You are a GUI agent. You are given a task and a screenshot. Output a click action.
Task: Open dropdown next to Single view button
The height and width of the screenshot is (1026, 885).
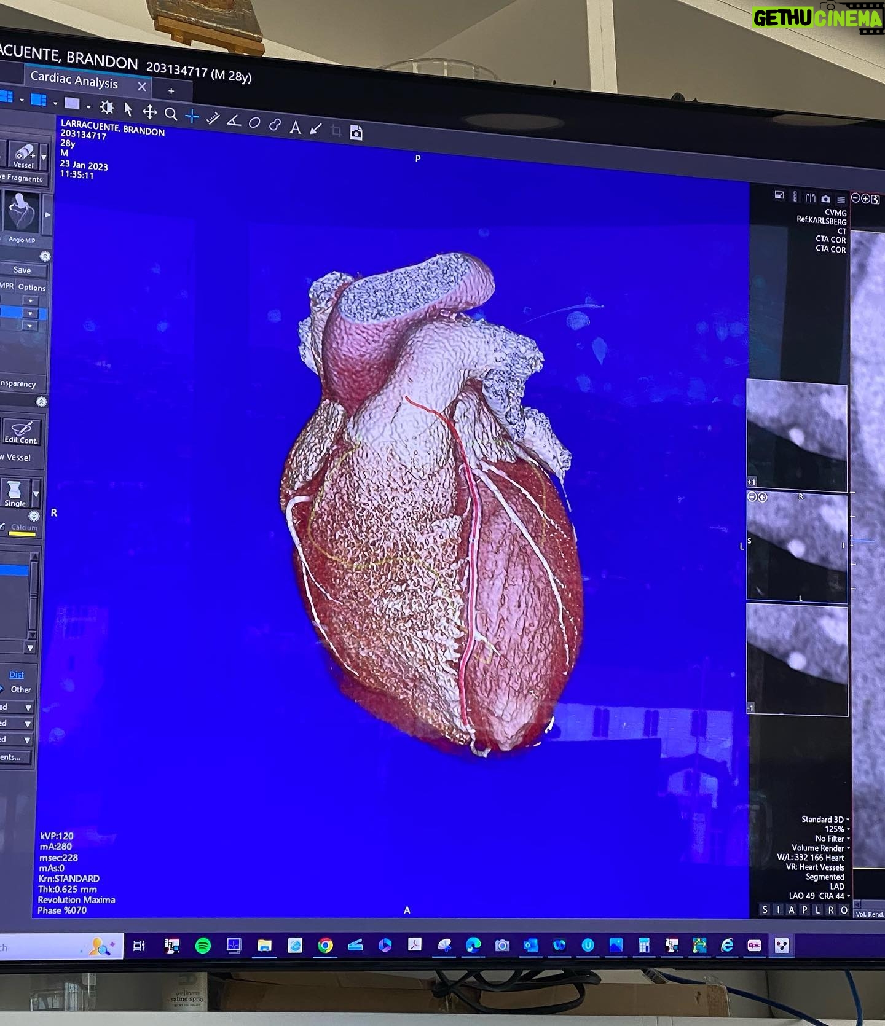(x=36, y=494)
